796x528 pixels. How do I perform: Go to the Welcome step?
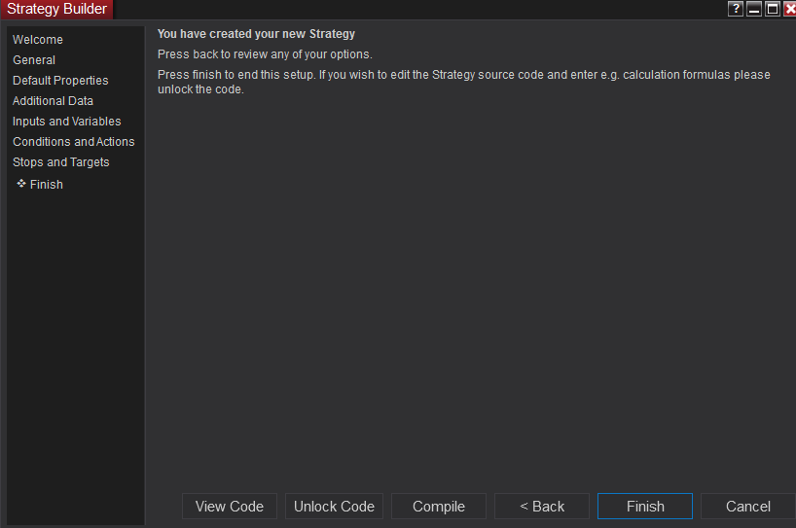38,40
